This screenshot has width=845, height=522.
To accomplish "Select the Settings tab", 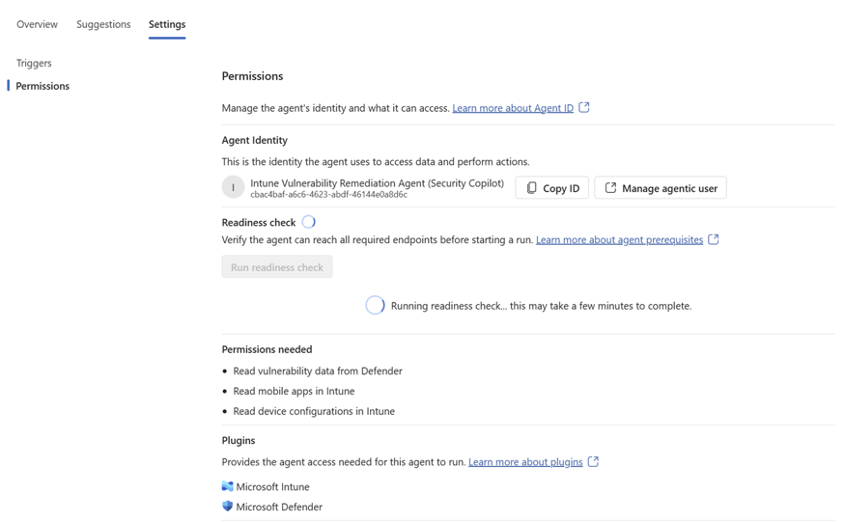I will (167, 24).
